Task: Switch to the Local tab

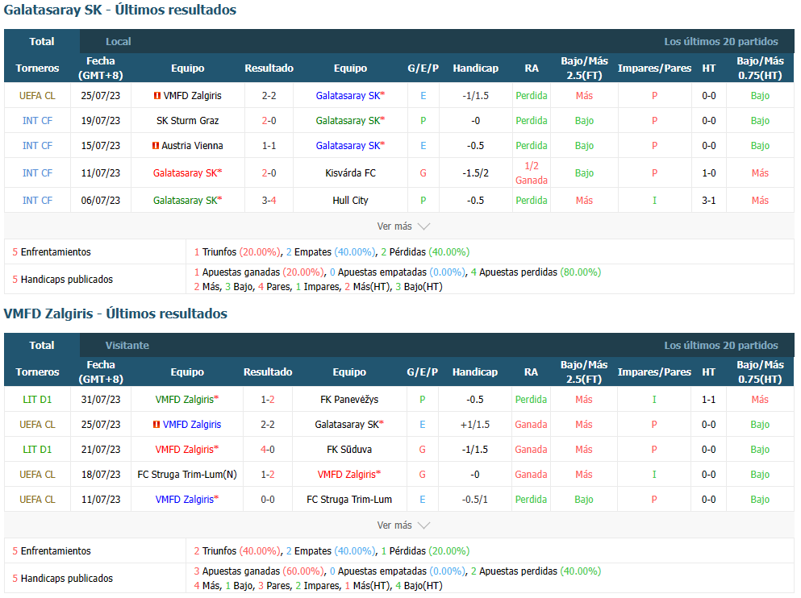Action: pyautogui.click(x=118, y=42)
